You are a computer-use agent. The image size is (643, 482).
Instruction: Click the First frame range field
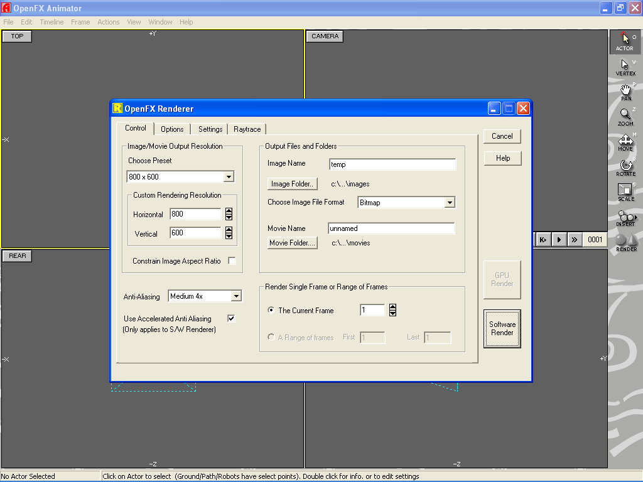372,337
